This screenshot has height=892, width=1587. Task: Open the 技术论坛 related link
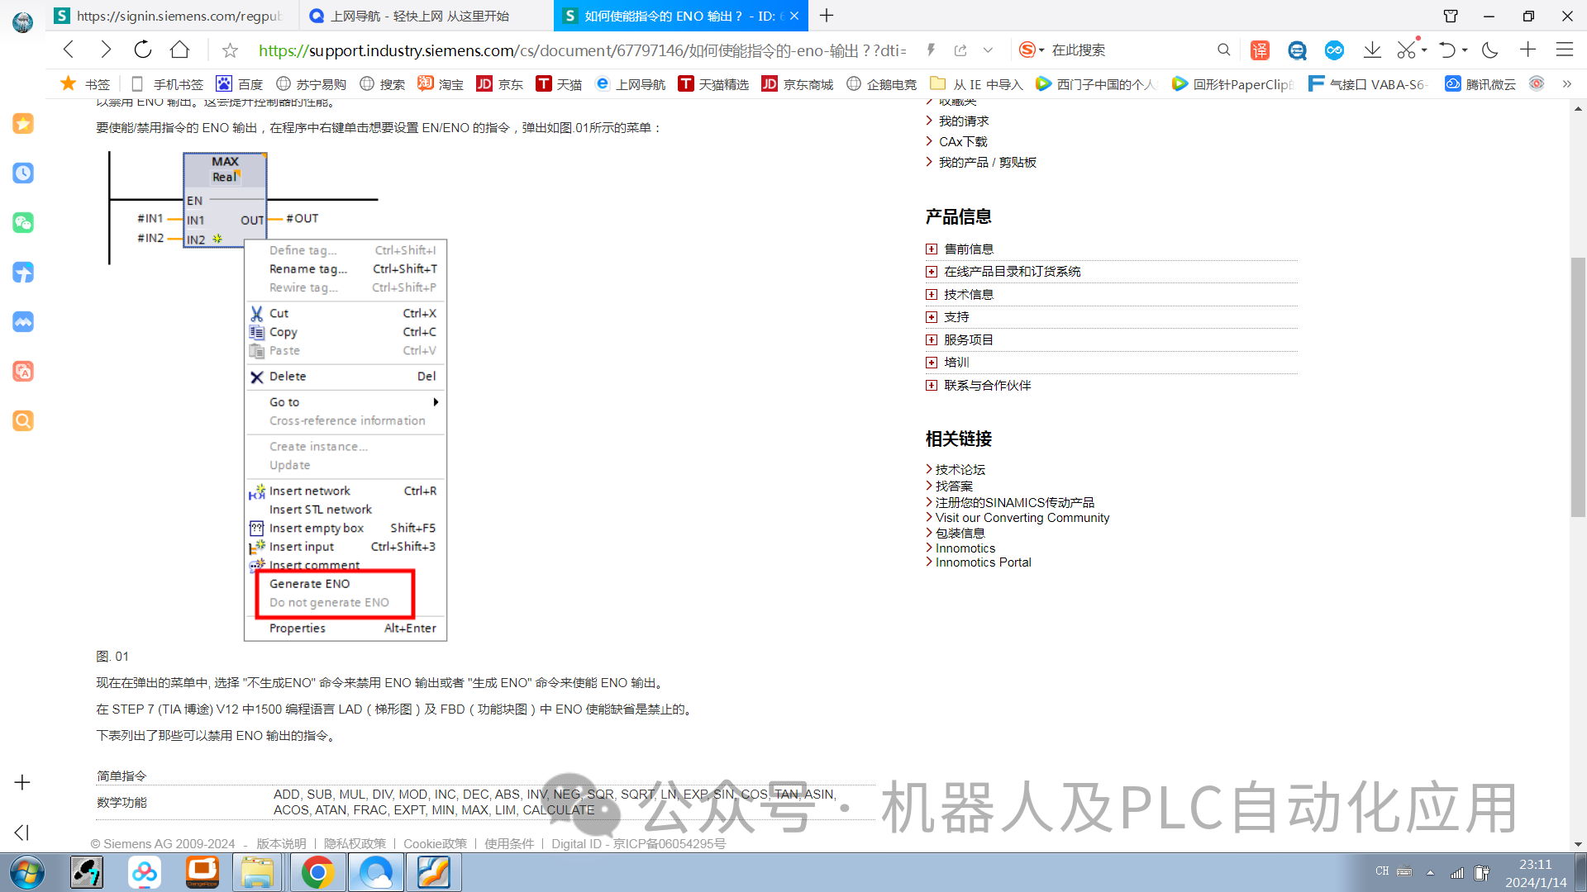coord(960,470)
